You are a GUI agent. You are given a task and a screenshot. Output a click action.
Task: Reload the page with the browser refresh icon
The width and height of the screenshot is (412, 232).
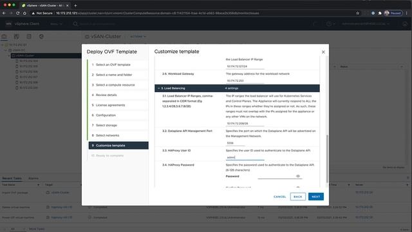pos(18,13)
